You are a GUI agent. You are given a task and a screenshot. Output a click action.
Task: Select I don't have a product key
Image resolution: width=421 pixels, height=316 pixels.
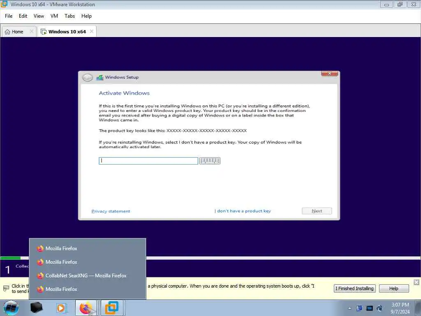tap(243, 211)
